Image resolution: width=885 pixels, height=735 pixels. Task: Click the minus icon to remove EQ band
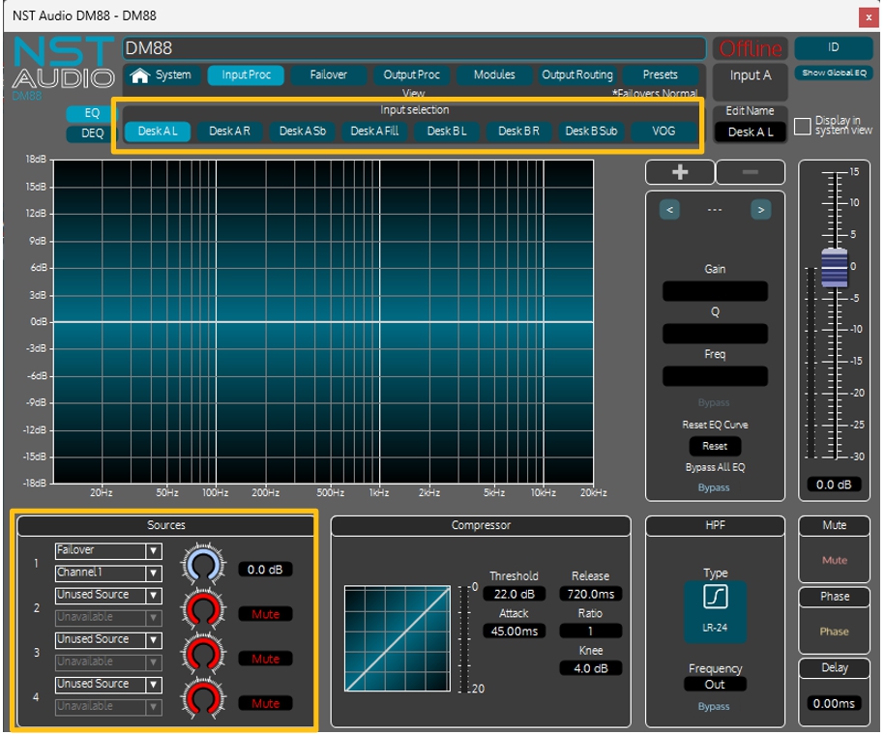tap(750, 172)
